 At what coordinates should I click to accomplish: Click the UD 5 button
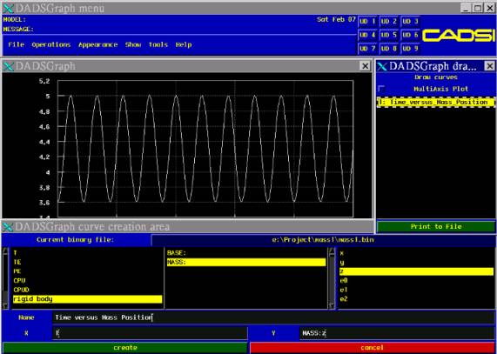(x=389, y=35)
